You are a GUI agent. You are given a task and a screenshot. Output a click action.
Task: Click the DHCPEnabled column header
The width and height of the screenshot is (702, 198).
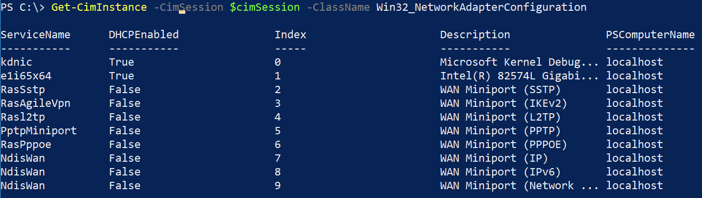[x=144, y=35]
